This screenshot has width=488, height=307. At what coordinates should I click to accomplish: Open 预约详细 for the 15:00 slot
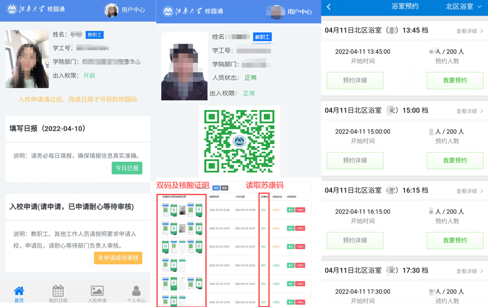(x=355, y=161)
